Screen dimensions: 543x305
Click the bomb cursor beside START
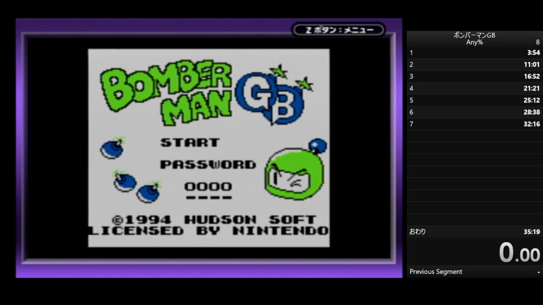click(113, 149)
